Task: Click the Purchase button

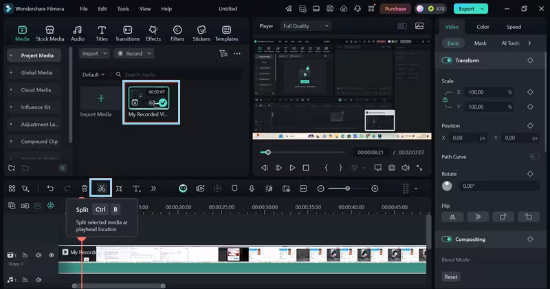Action: pyautogui.click(x=395, y=9)
